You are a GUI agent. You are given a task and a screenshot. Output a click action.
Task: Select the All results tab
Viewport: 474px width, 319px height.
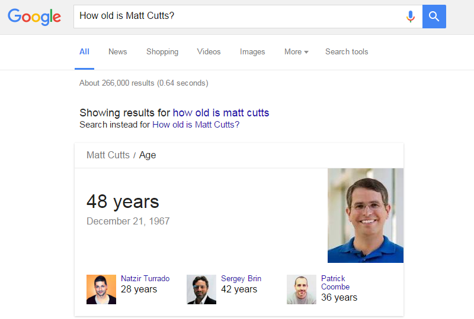pos(84,52)
